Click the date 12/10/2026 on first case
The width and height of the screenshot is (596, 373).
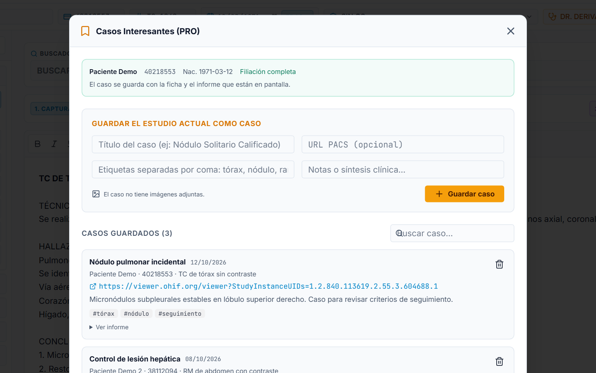point(208,262)
